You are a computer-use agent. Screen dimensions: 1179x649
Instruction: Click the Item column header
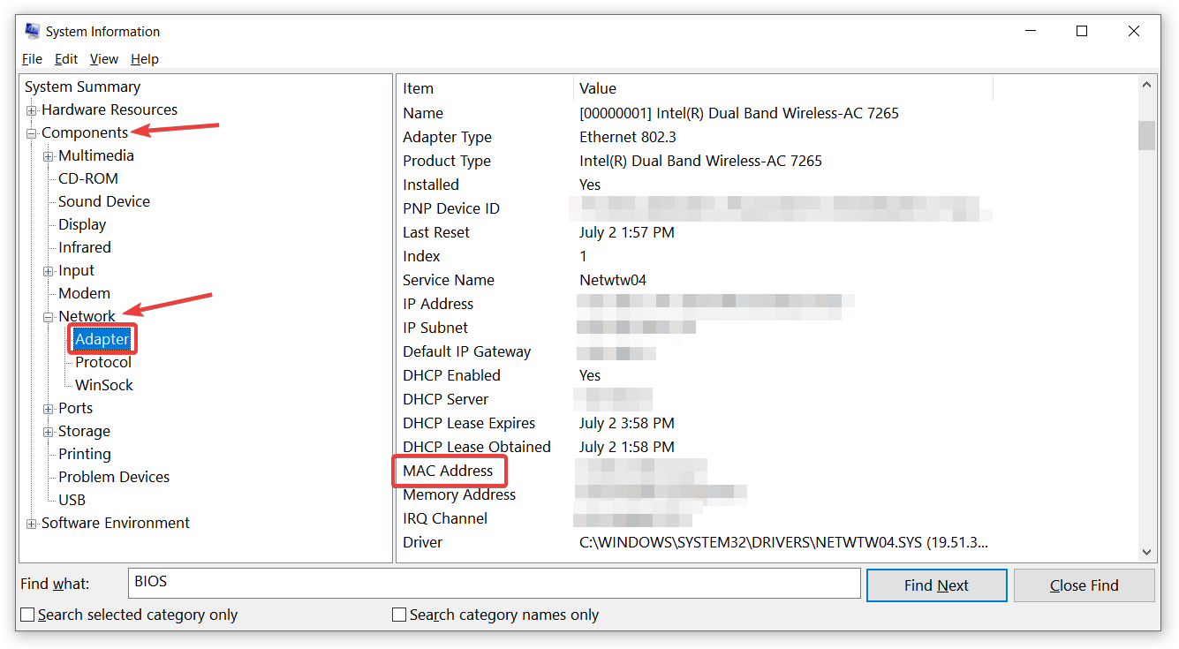[x=485, y=88]
